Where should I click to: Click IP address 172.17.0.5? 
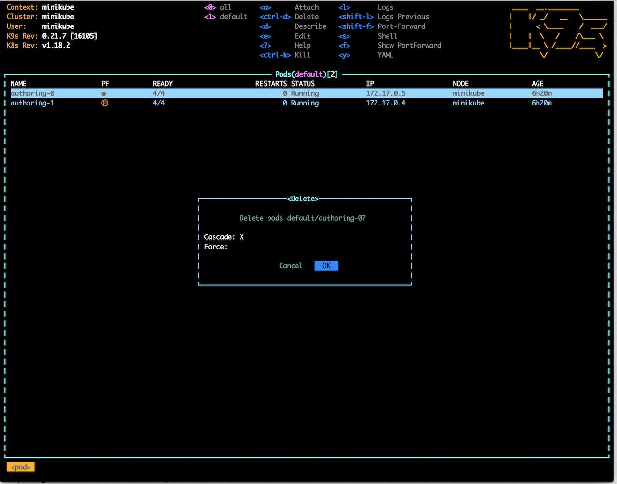tap(386, 93)
